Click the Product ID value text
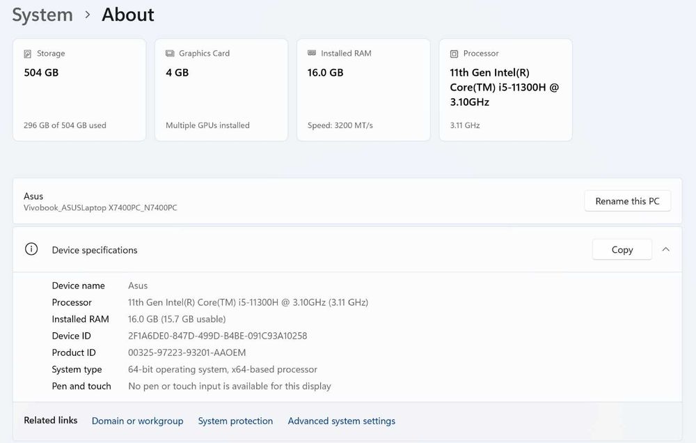This screenshot has height=443, width=696. (187, 352)
